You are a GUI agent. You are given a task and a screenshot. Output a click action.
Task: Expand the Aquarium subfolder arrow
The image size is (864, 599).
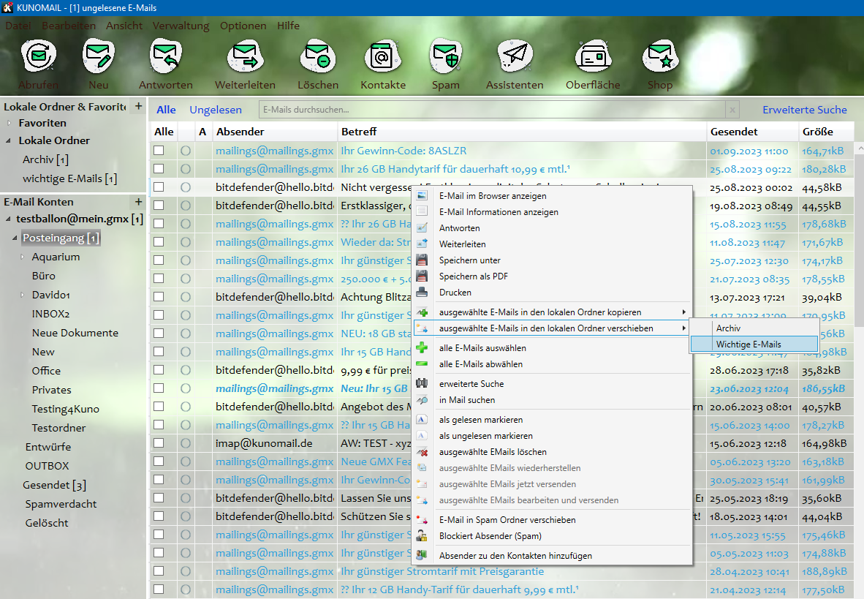click(x=23, y=257)
